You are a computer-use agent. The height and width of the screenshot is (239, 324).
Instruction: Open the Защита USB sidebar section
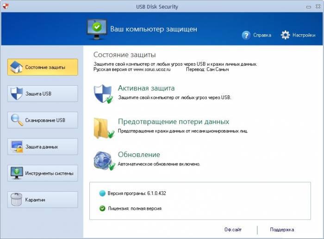coord(43,94)
